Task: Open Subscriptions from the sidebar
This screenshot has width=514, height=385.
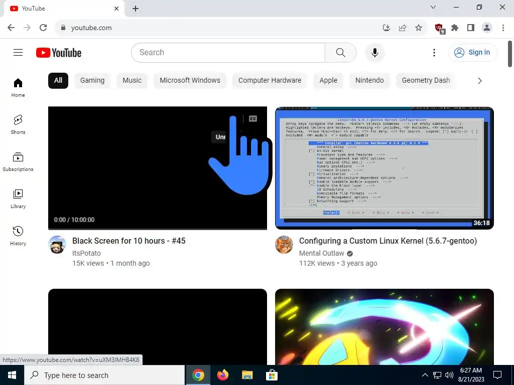Action: point(18,162)
